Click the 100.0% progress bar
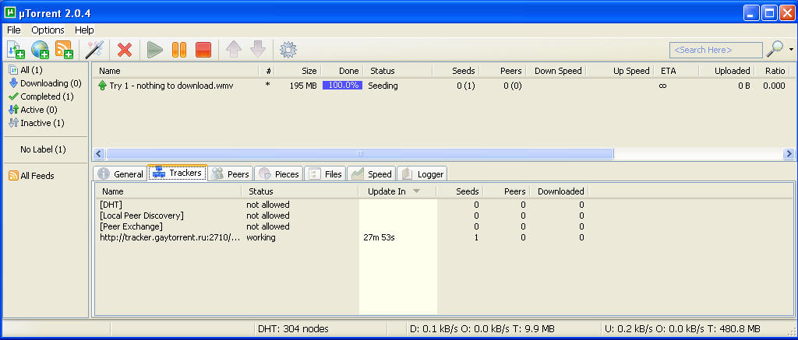 [343, 86]
